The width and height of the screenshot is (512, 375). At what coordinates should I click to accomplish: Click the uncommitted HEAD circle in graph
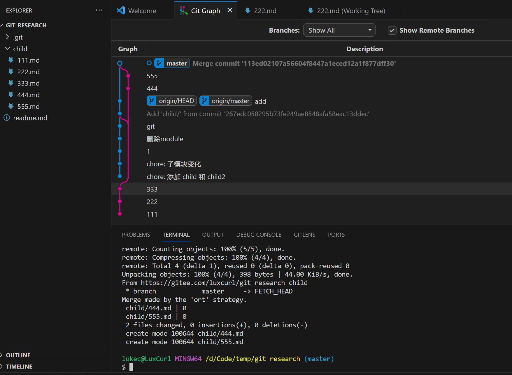tap(120, 63)
